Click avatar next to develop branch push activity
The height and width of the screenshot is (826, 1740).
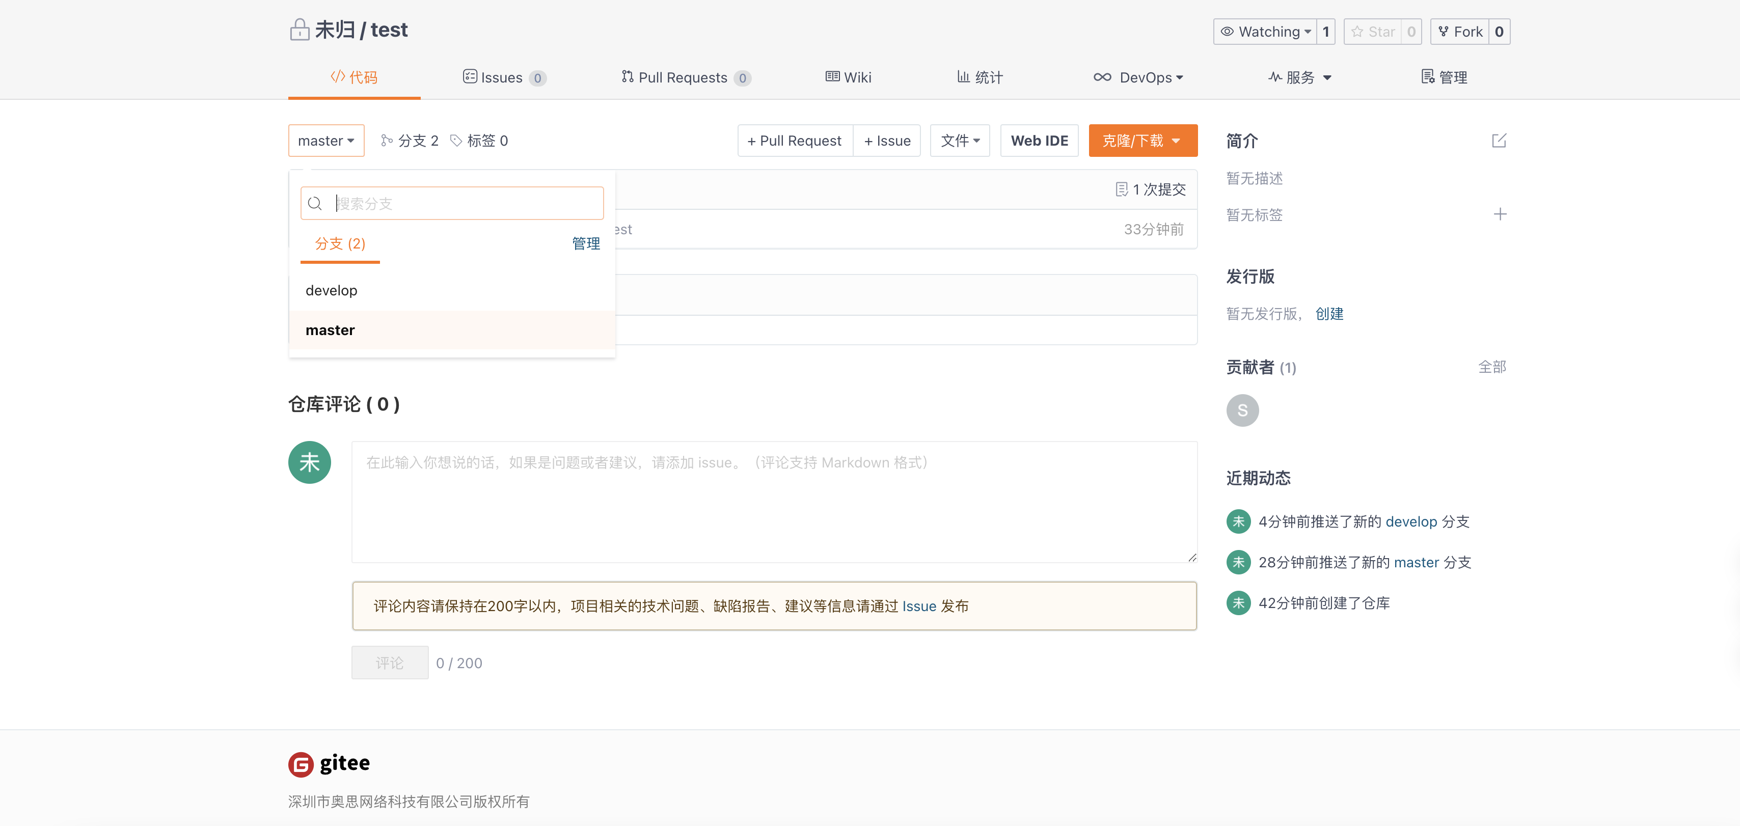click(1238, 521)
